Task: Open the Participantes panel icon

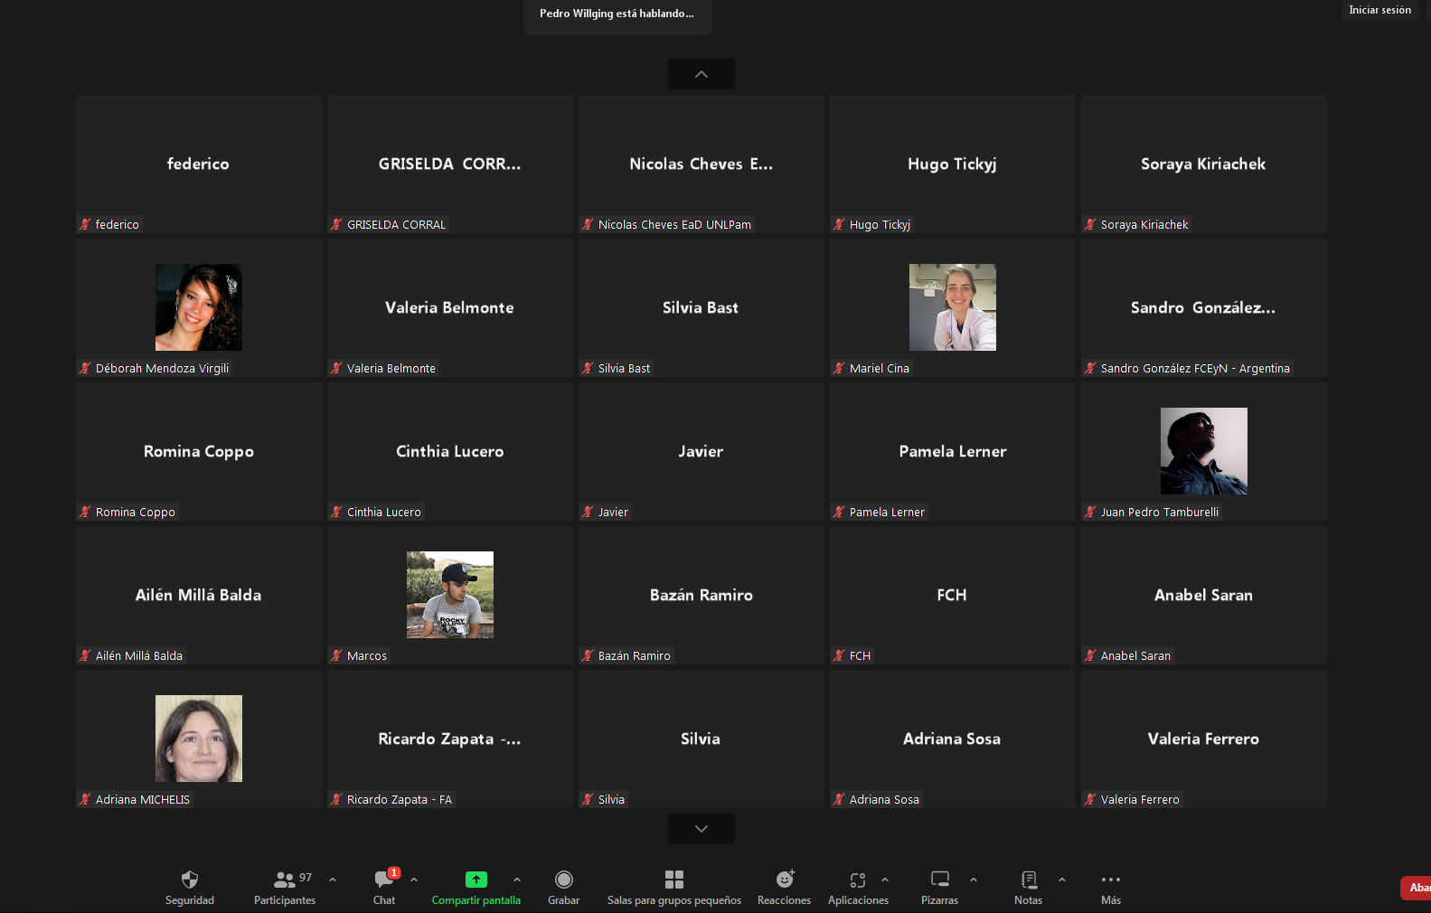Action: click(284, 880)
